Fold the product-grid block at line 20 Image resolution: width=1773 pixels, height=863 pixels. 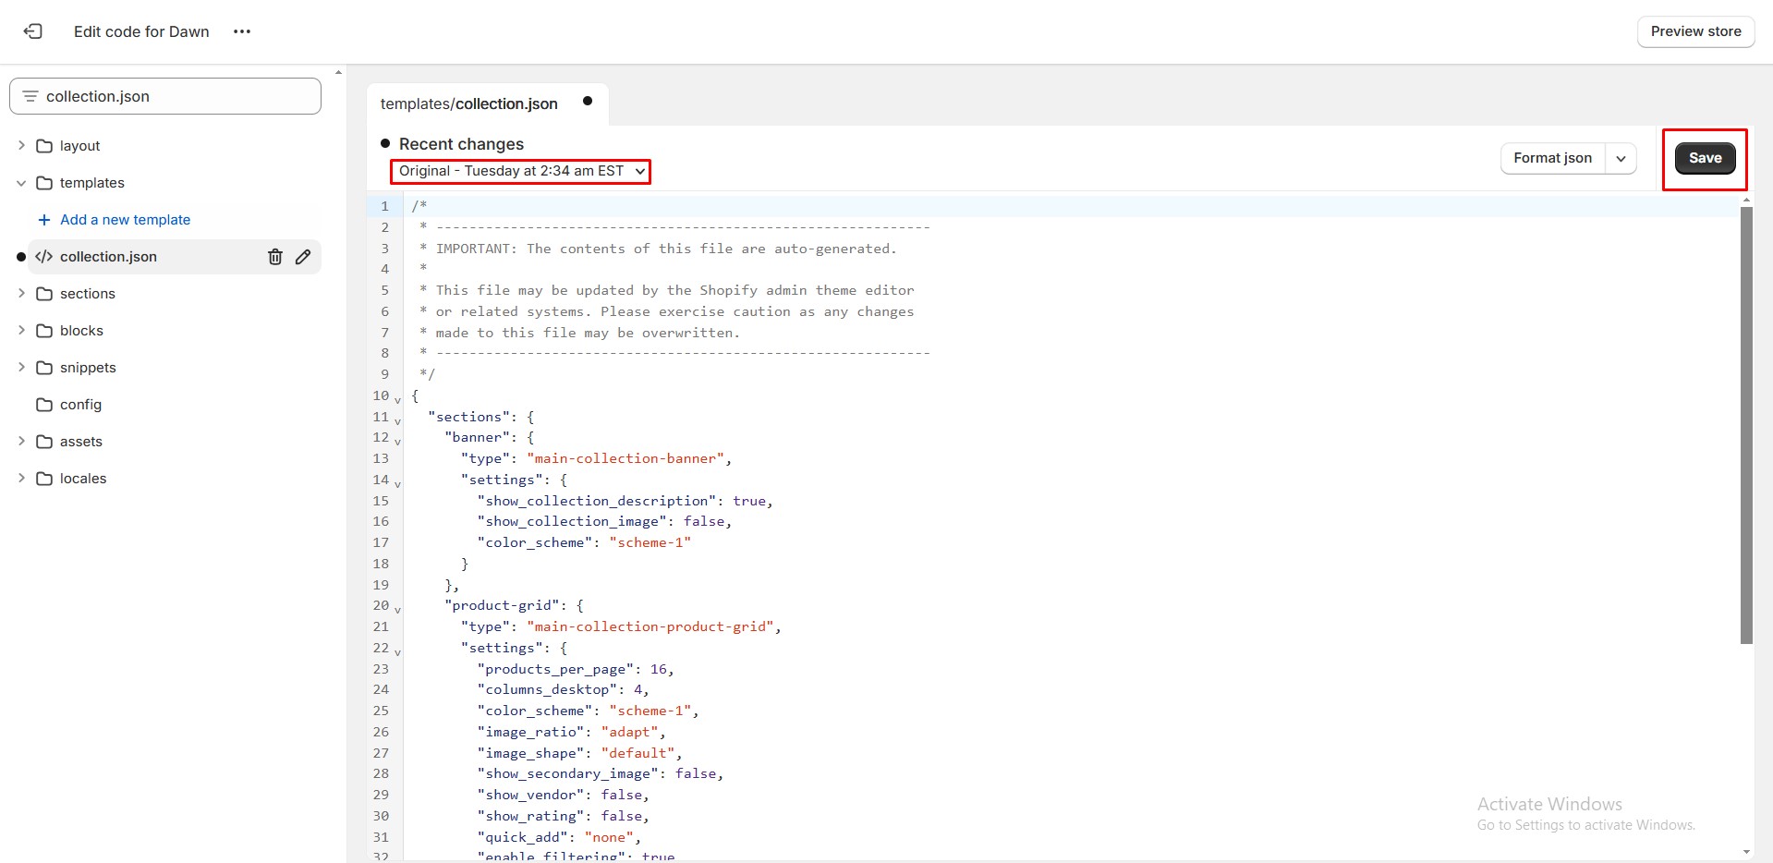pos(398,610)
